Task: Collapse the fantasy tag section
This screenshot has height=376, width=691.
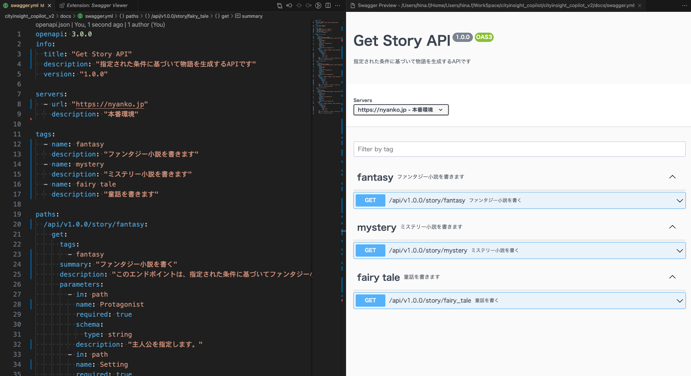Action: (672, 177)
